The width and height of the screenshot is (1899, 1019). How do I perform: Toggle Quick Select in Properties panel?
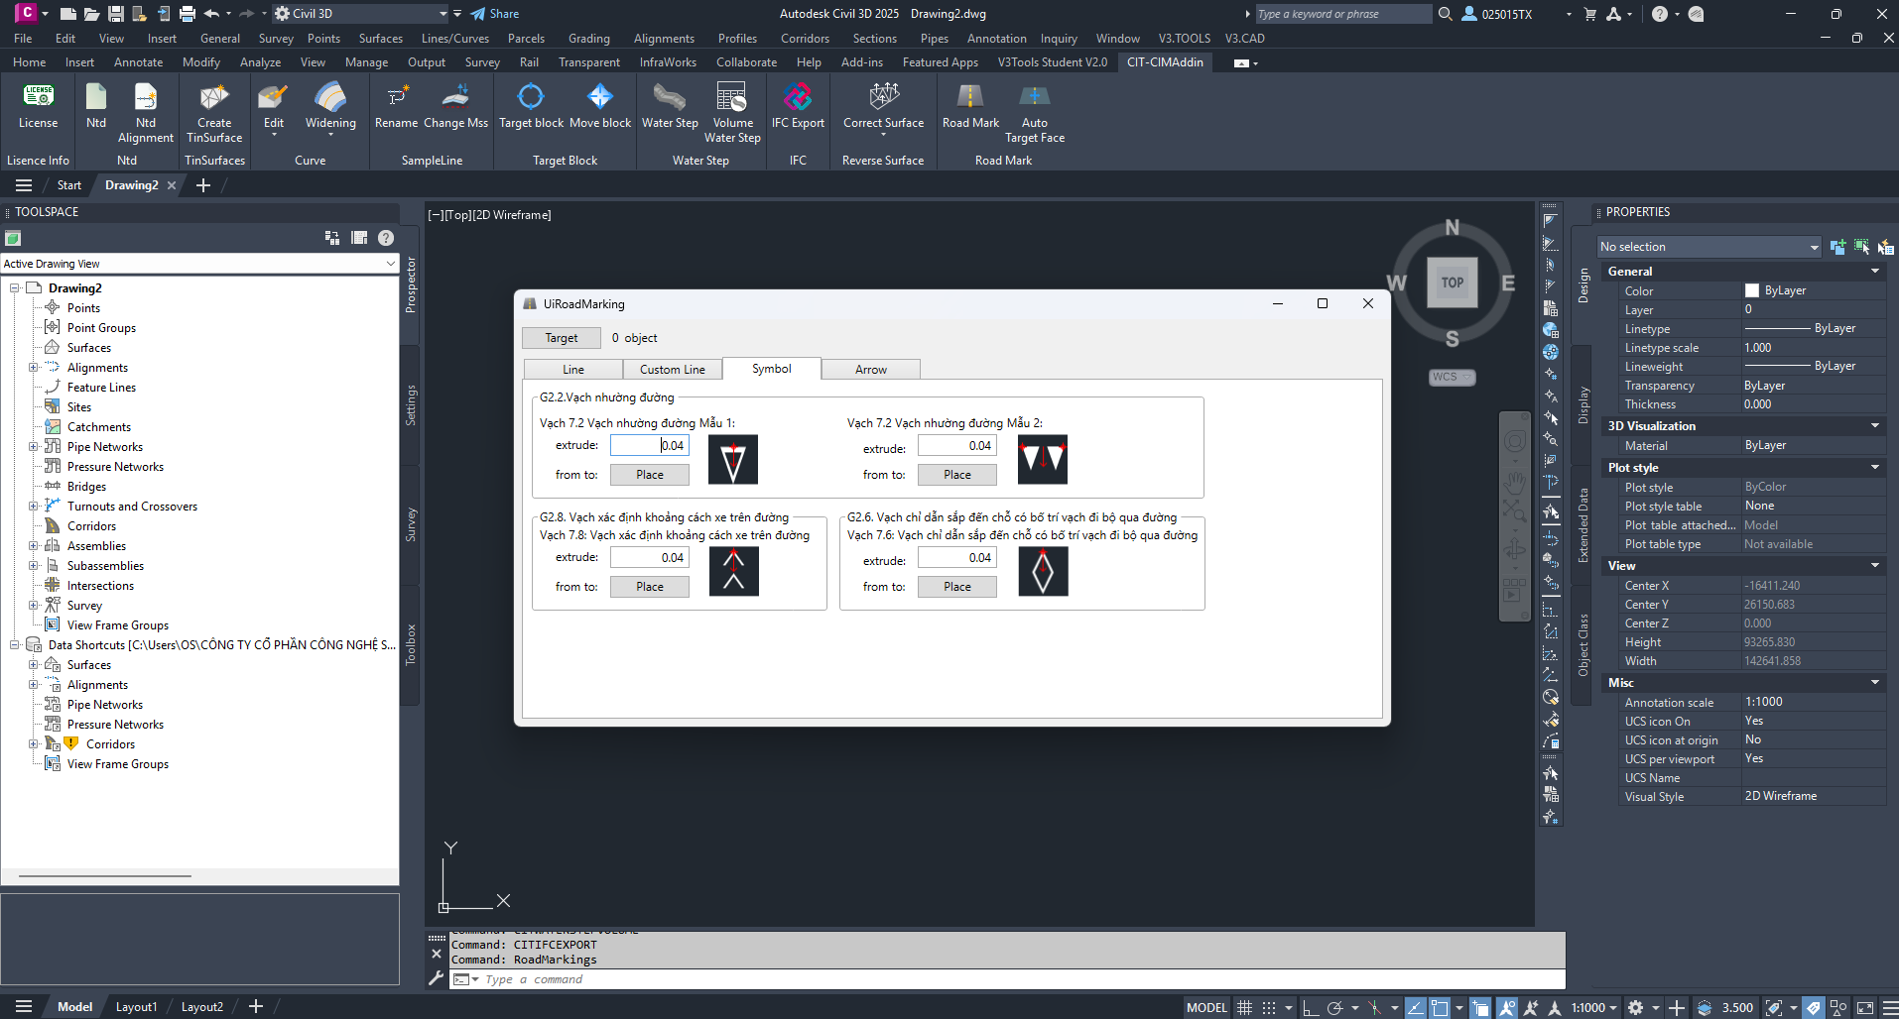tap(1884, 247)
